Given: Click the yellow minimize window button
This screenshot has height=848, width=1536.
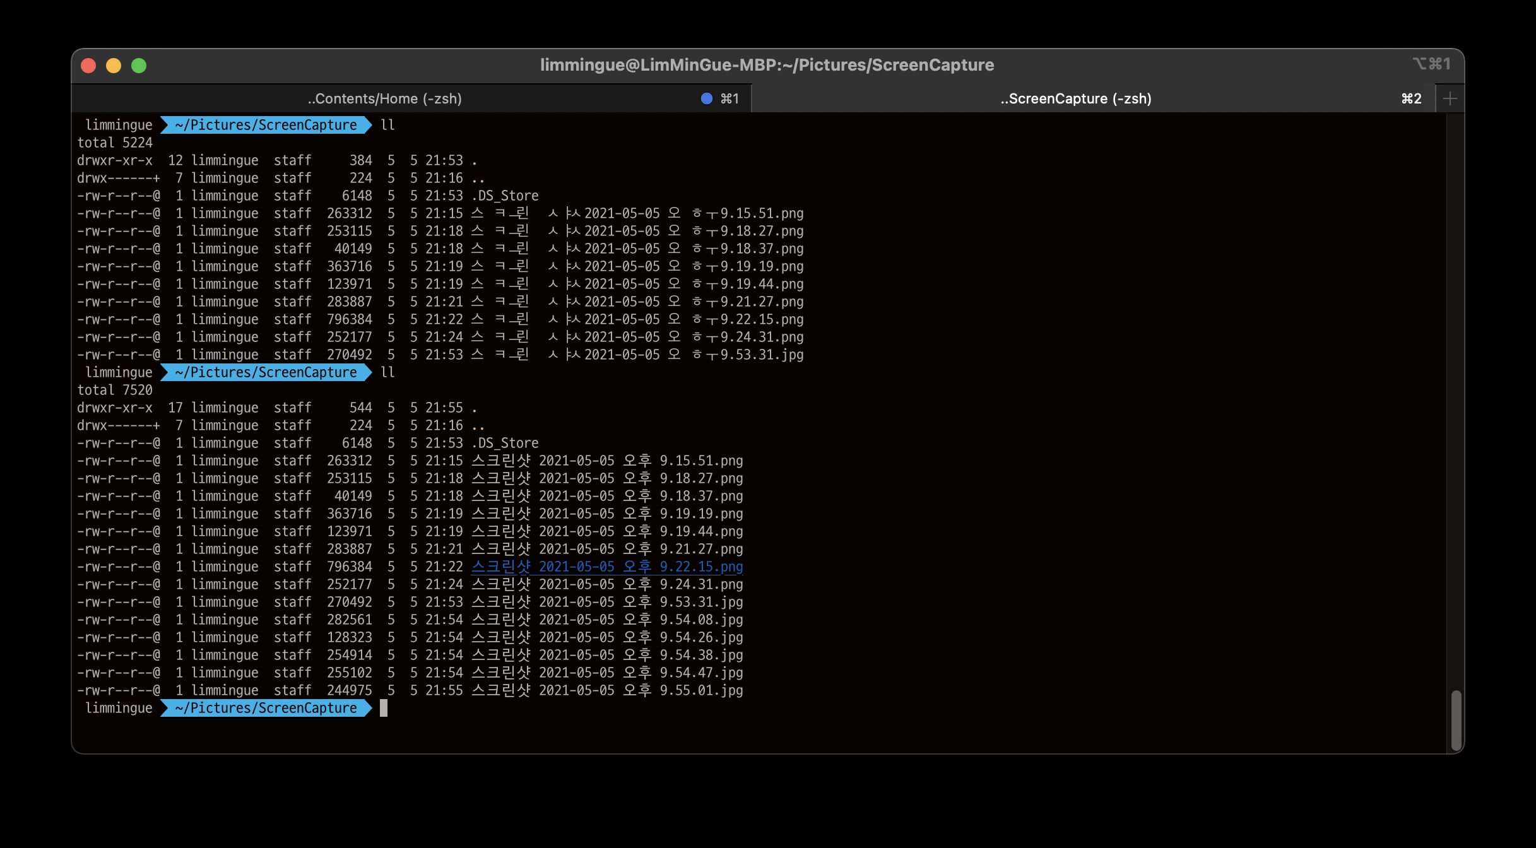Looking at the screenshot, I should pyautogui.click(x=114, y=66).
